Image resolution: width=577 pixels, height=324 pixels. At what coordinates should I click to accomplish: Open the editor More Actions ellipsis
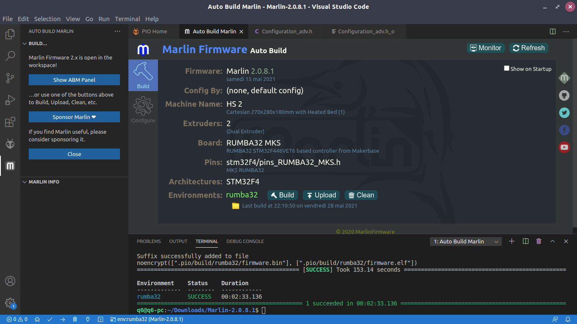pyautogui.click(x=566, y=32)
